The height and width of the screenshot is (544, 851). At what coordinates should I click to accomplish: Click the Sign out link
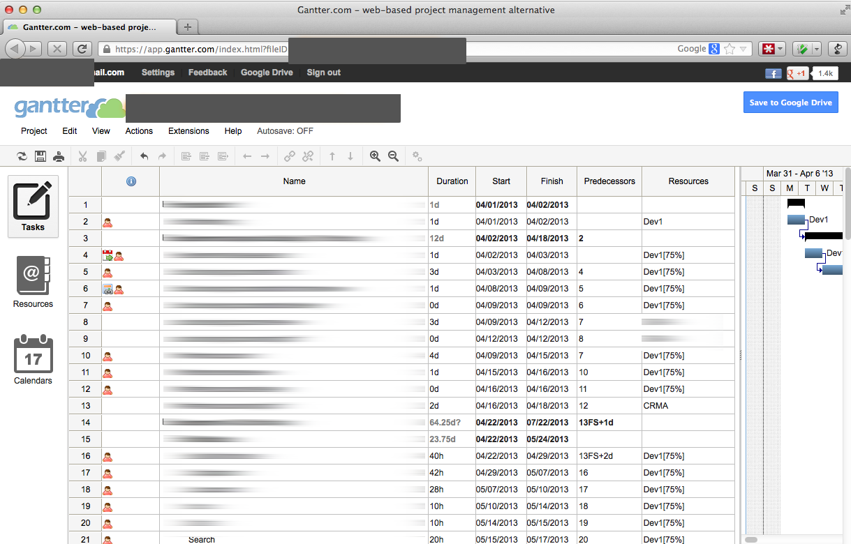pyautogui.click(x=324, y=73)
